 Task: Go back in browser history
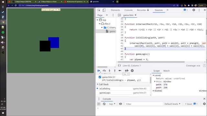(9, 5)
